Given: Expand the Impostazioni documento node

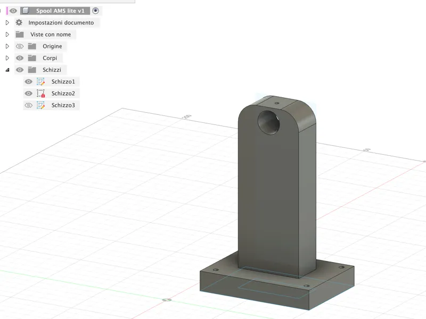Looking at the screenshot, I should coord(7,22).
